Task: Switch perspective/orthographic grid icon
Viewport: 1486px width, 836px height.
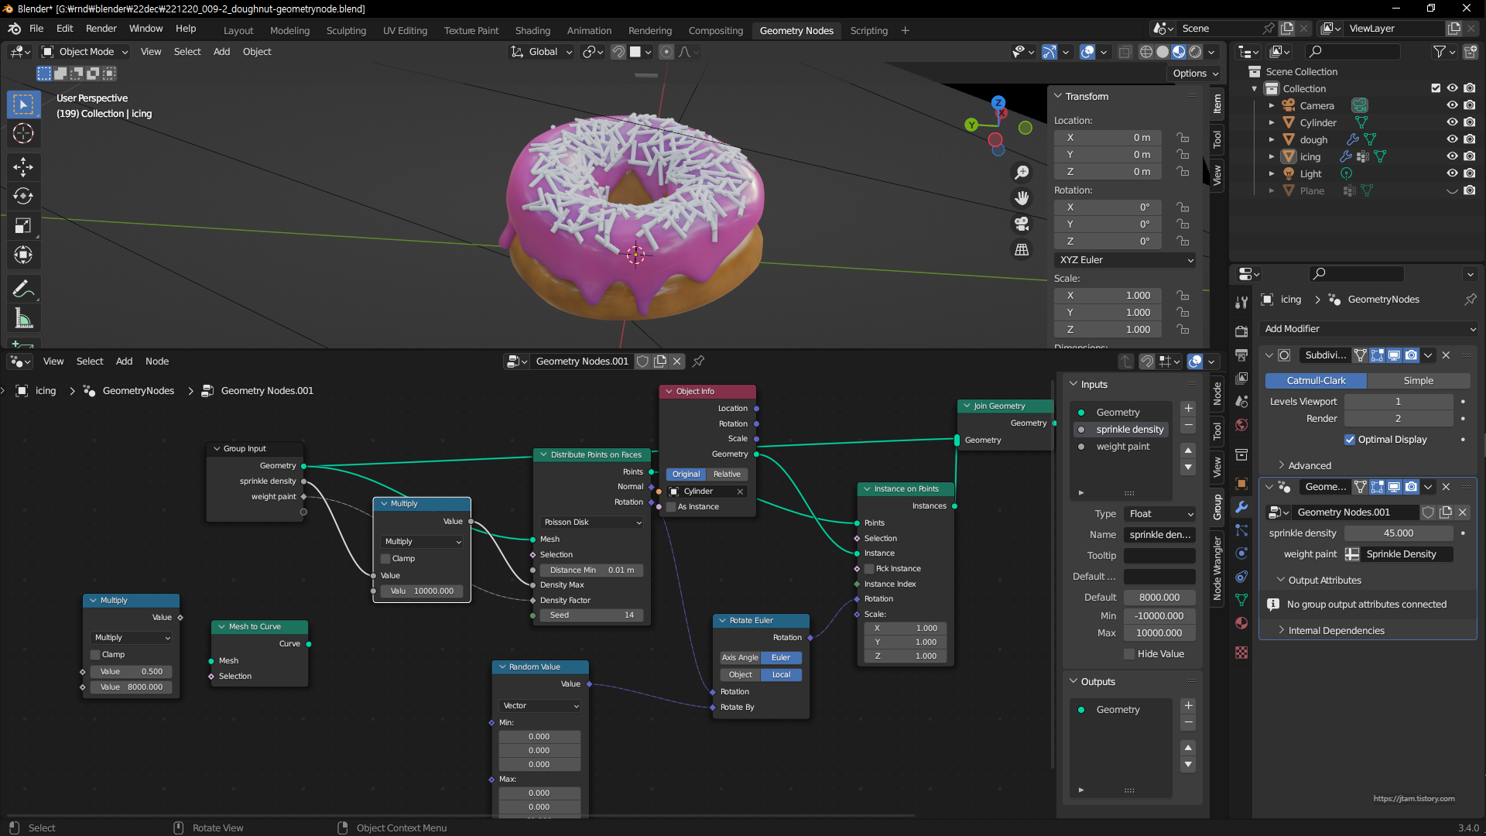Action: 1022,249
